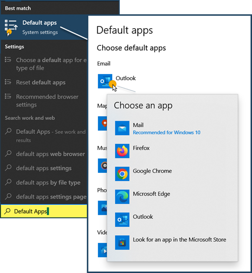Select default apps web browser suggestion
Viewport: 252px width, 273px height.
[44, 154]
